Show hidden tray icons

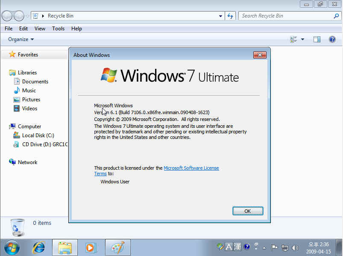coord(264,248)
